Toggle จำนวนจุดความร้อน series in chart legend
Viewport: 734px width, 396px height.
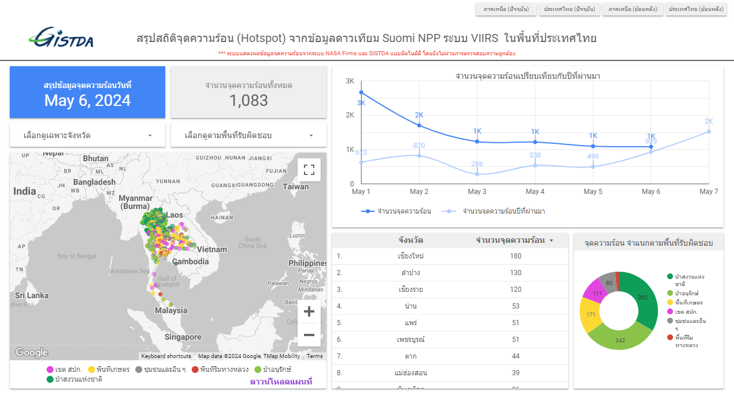(397, 211)
